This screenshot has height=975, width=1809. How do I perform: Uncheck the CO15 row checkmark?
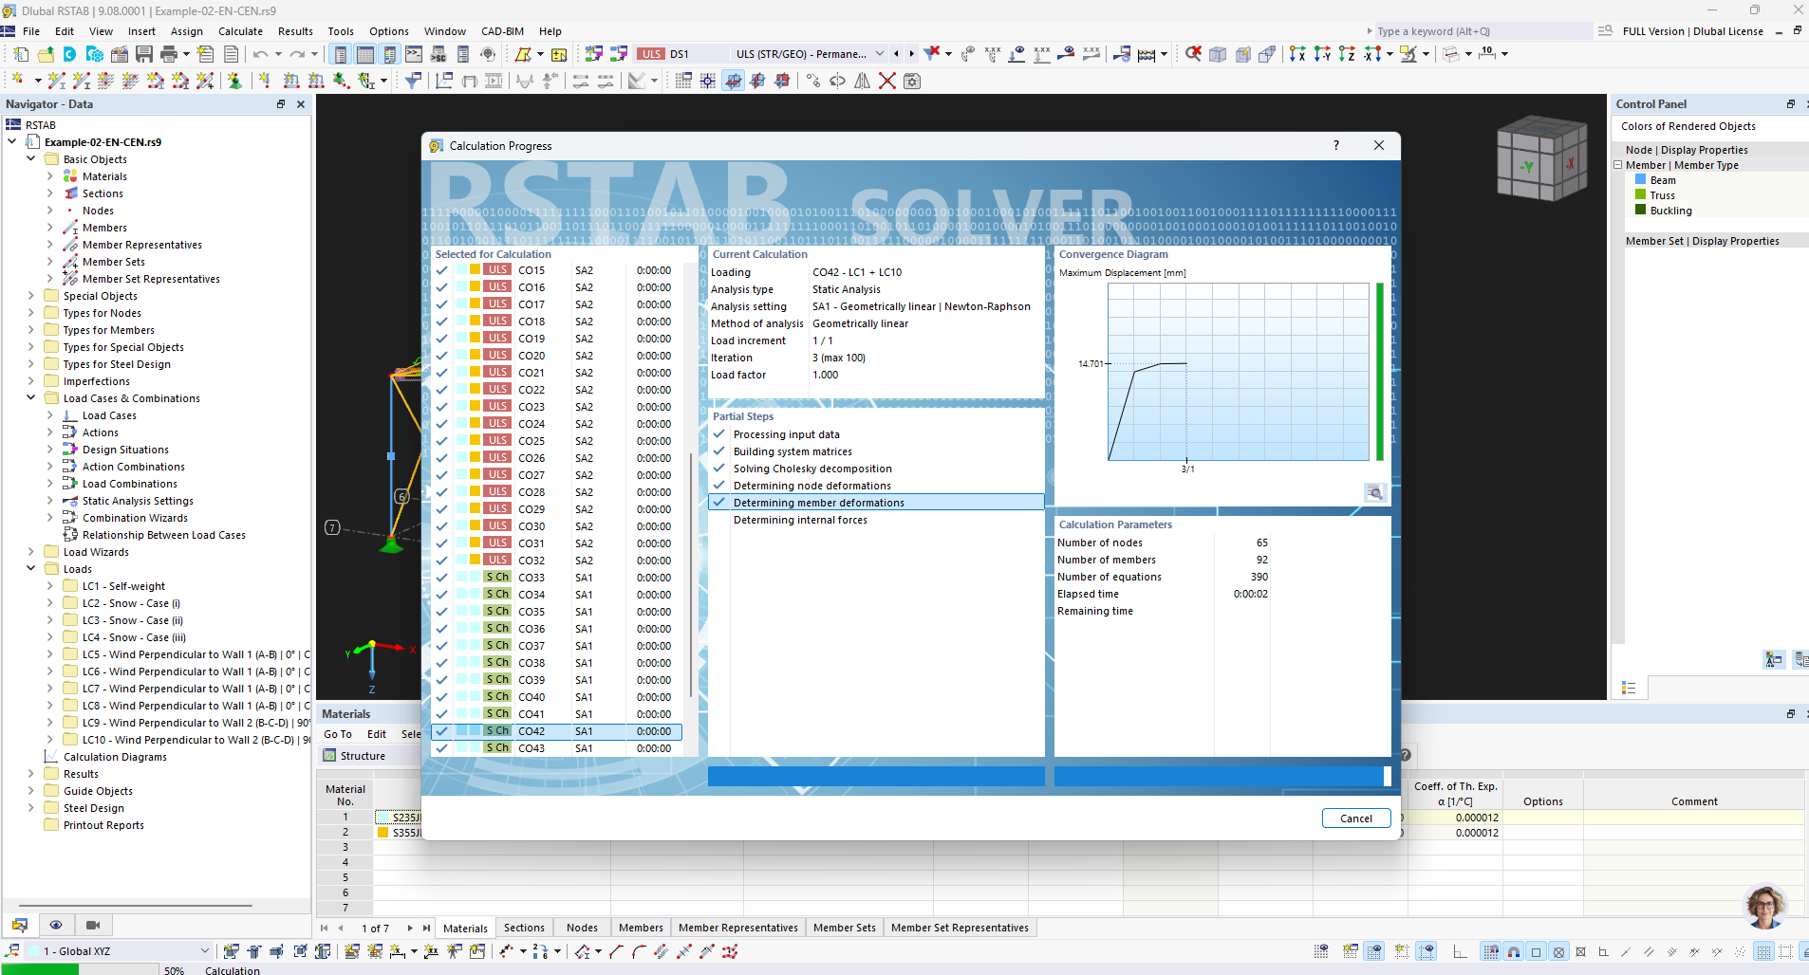coord(441,270)
